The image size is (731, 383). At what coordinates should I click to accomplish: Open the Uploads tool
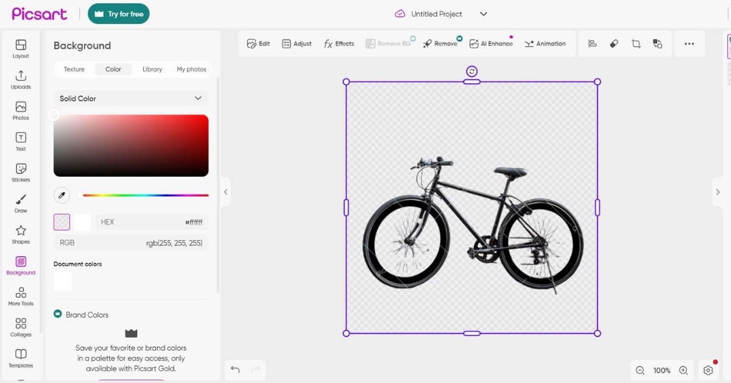pos(21,80)
